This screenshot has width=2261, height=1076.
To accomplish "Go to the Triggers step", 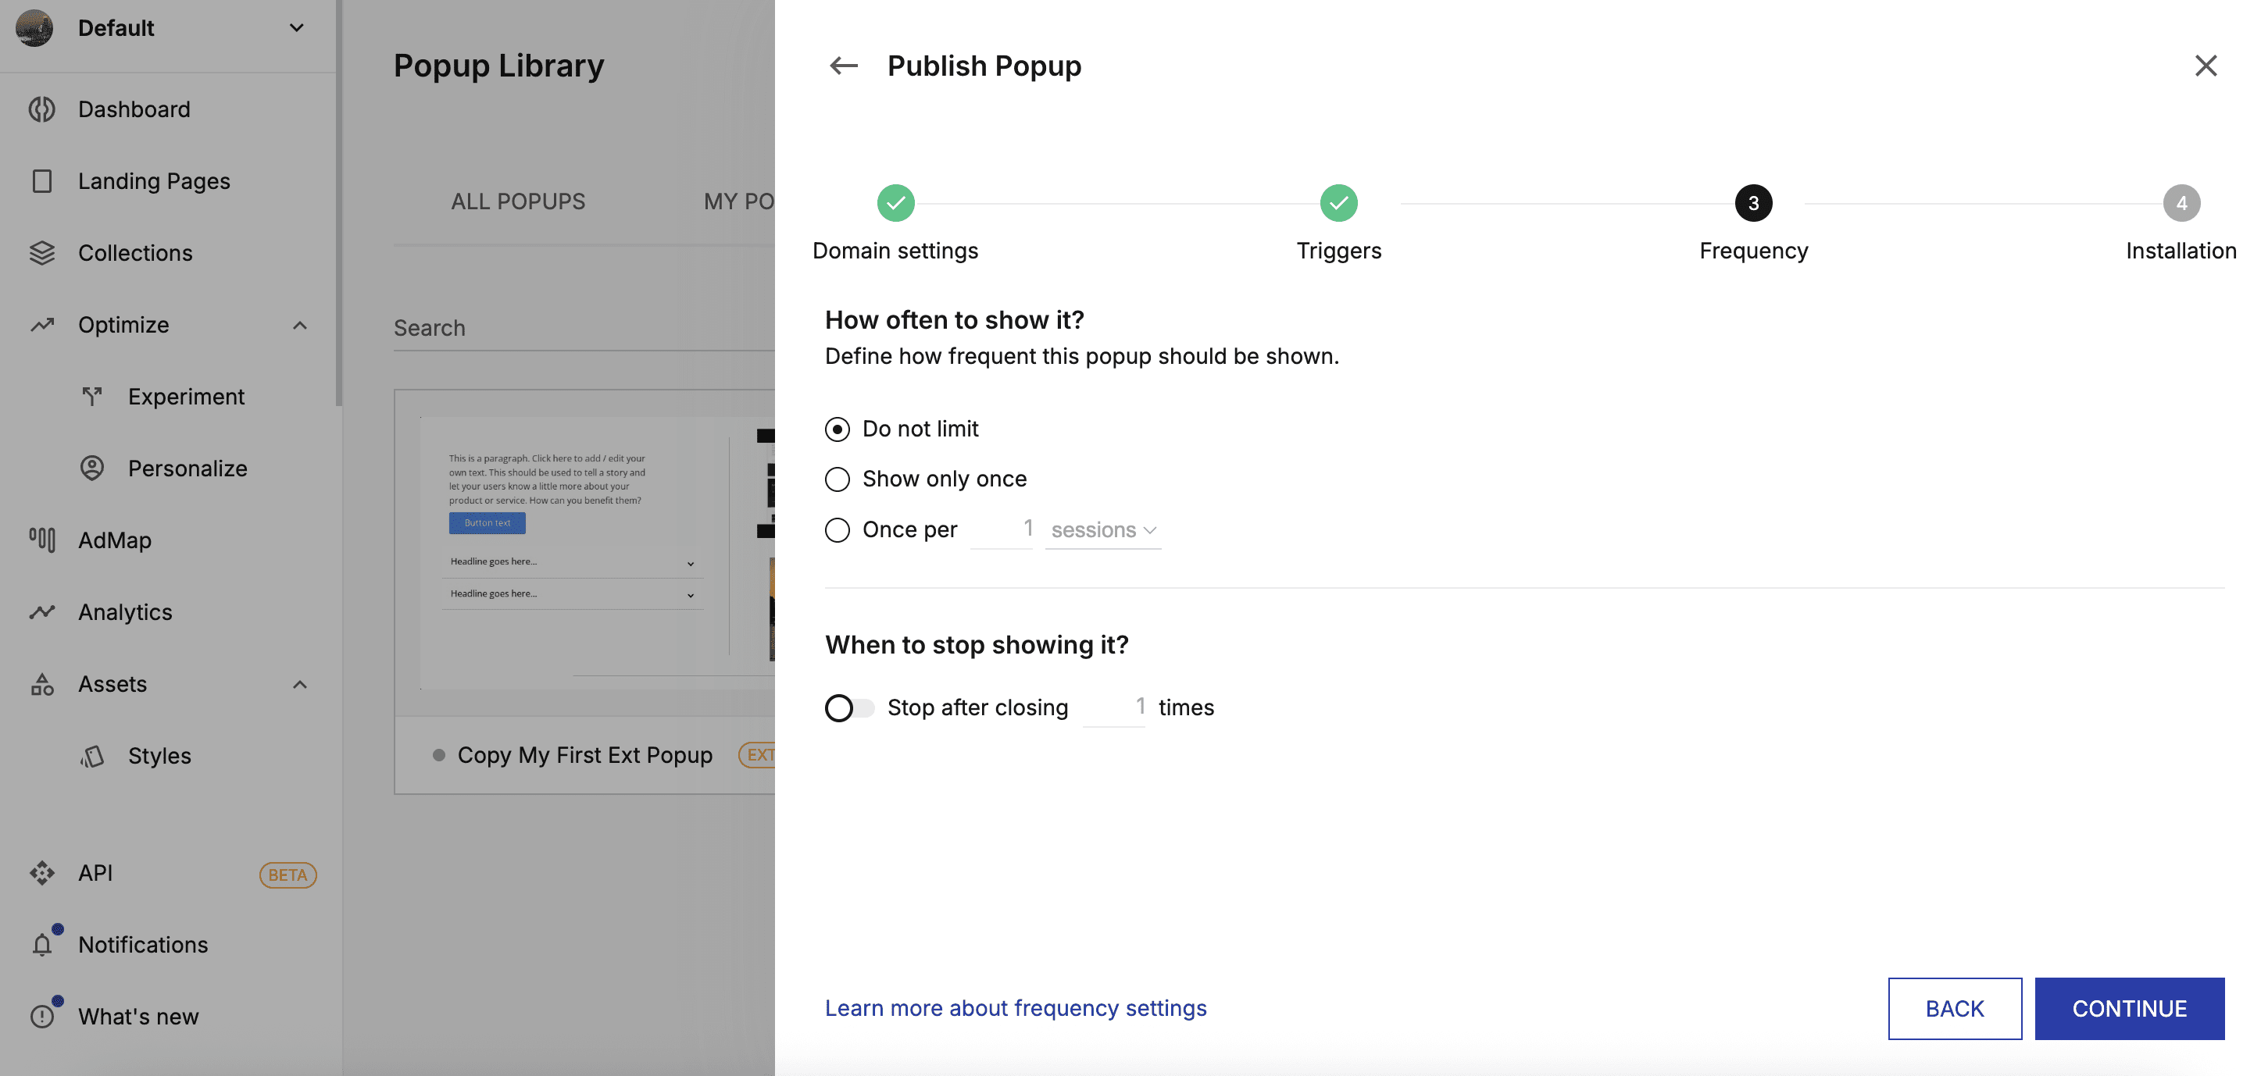I will pyautogui.click(x=1338, y=204).
